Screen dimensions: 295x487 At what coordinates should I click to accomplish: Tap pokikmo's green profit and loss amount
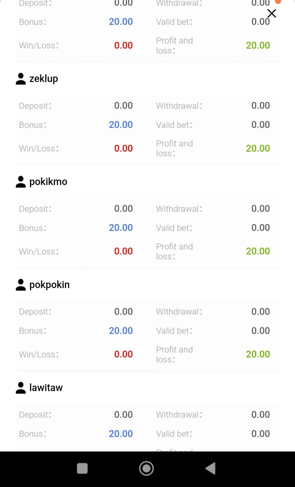coord(258,251)
